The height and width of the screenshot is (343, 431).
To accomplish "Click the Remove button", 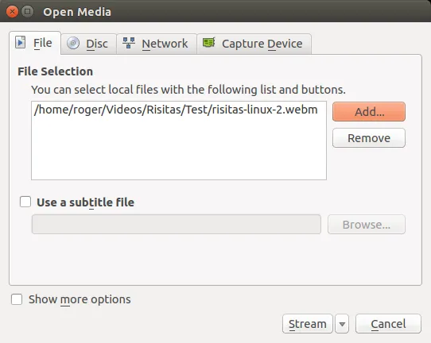I will click(369, 138).
